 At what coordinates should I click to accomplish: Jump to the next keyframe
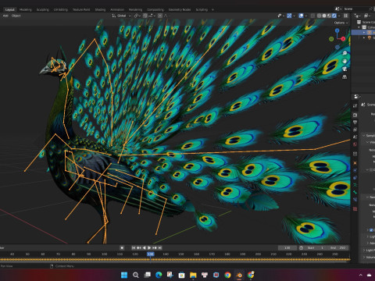[155, 248]
